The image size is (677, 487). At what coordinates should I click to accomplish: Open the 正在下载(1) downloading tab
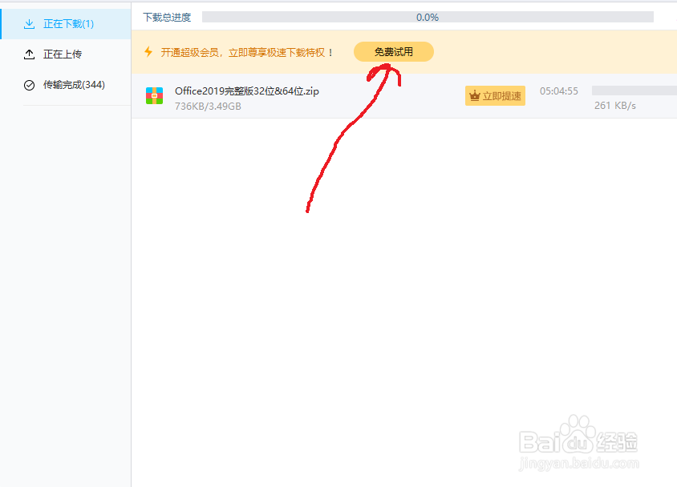(x=66, y=24)
